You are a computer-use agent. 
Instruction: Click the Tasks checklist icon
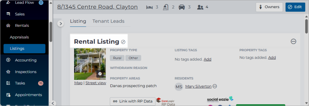8,83
